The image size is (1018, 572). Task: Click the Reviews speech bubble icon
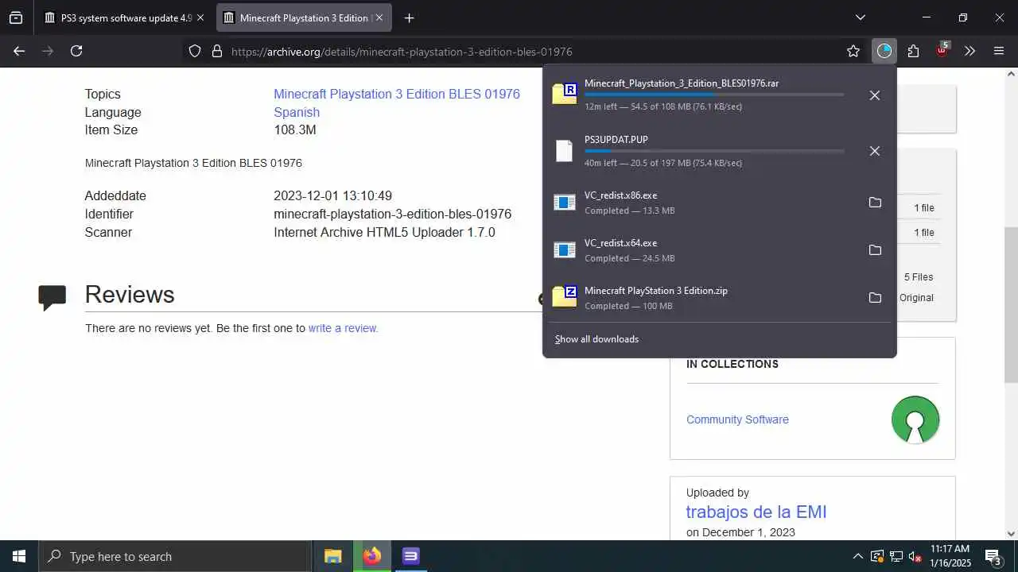[x=52, y=296]
